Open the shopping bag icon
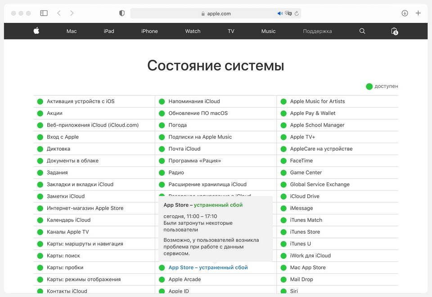This screenshot has height=297, width=432. (x=394, y=31)
